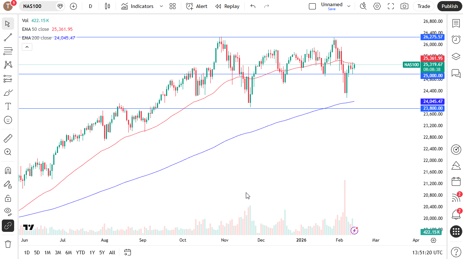Open the Indicators dialog

(137, 6)
